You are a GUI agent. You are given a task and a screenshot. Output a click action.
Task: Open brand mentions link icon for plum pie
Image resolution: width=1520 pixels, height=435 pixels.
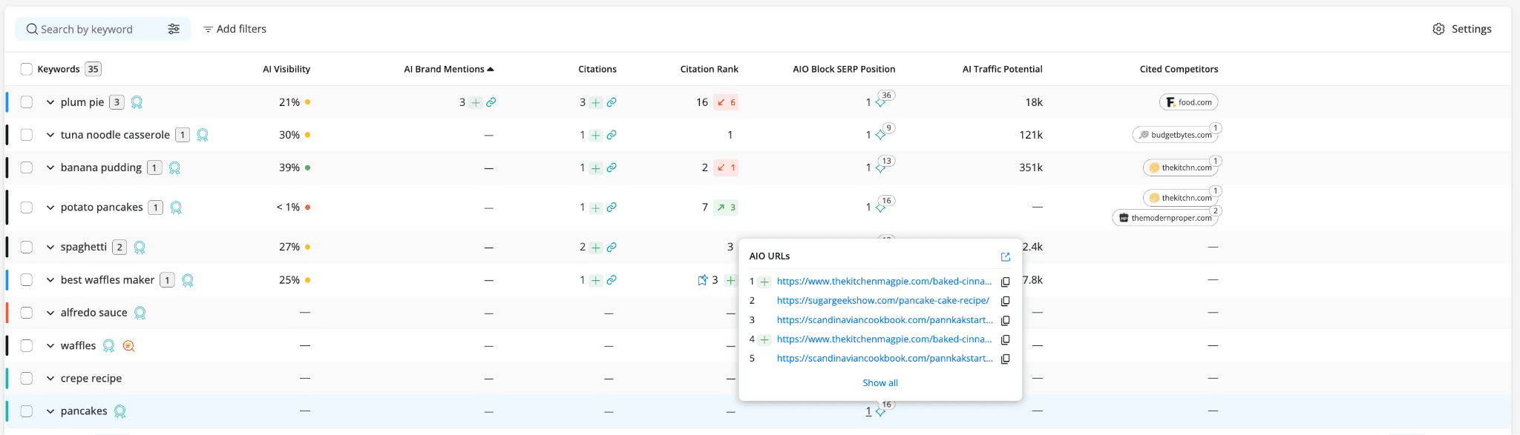tap(491, 102)
